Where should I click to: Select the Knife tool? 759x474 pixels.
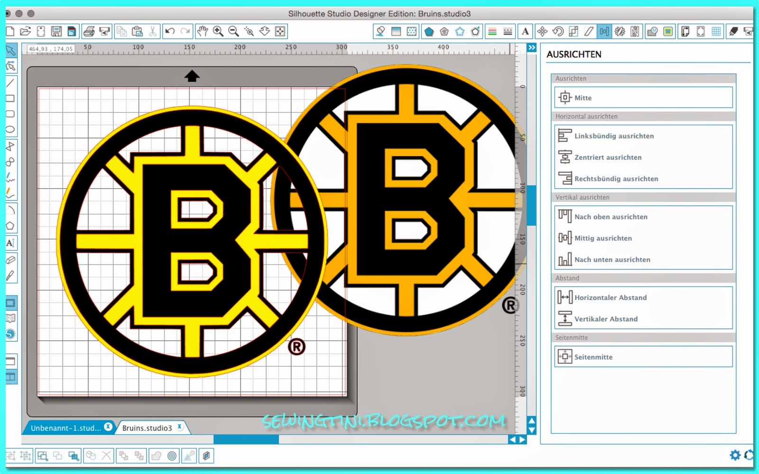click(10, 275)
